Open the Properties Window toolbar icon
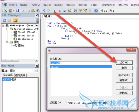Image resolution: width=139 pixels, height=112 pixels. click(x=80, y=11)
